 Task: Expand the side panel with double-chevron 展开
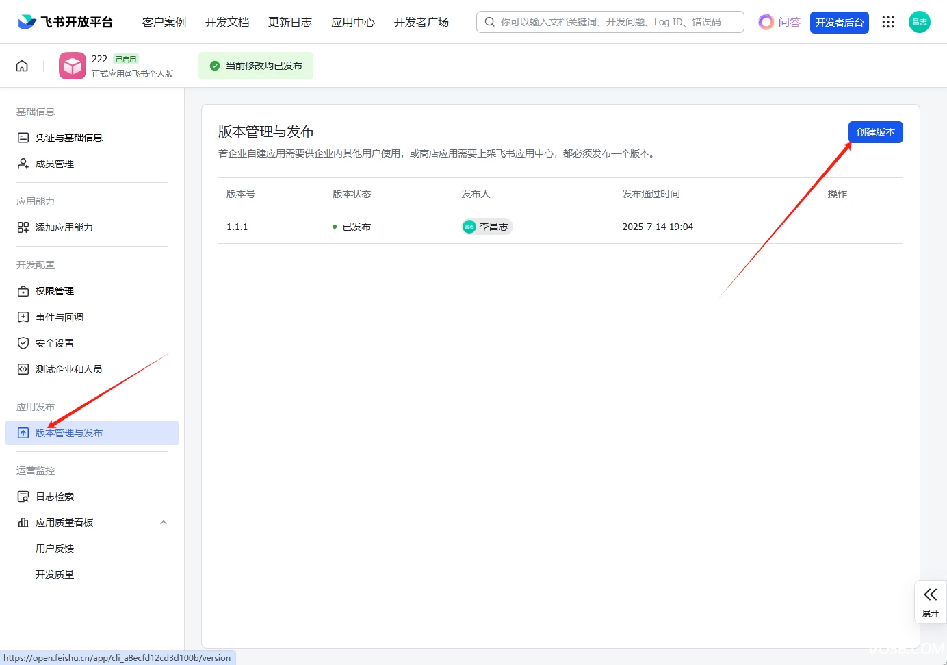(930, 601)
